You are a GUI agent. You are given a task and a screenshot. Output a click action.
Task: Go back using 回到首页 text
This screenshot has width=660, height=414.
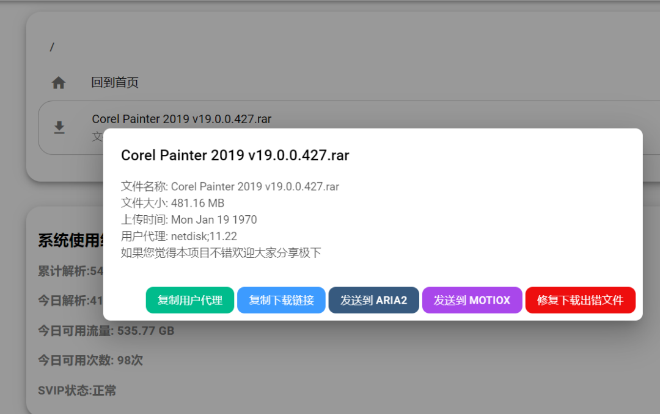[115, 82]
